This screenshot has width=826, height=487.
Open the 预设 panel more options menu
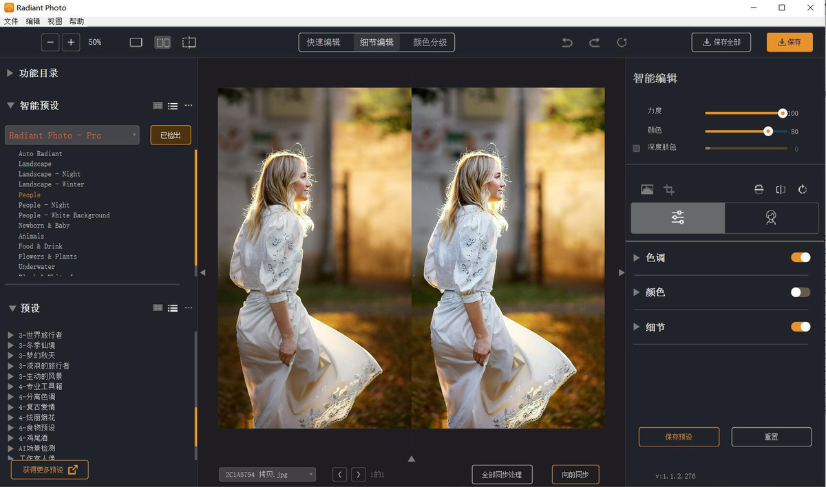pos(189,308)
